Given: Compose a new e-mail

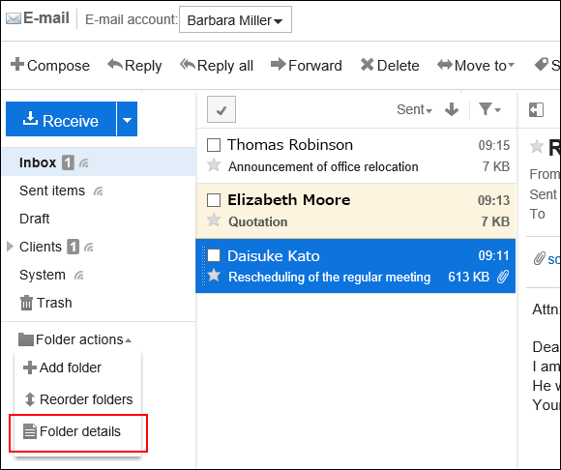Looking at the screenshot, I should coord(50,66).
